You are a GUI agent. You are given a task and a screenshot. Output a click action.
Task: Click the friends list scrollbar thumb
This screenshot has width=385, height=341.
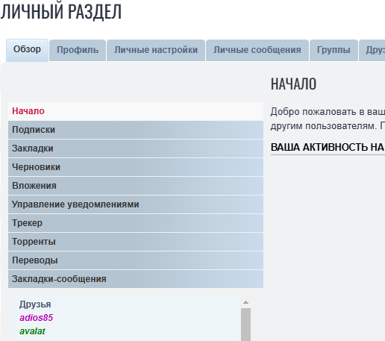(245, 325)
